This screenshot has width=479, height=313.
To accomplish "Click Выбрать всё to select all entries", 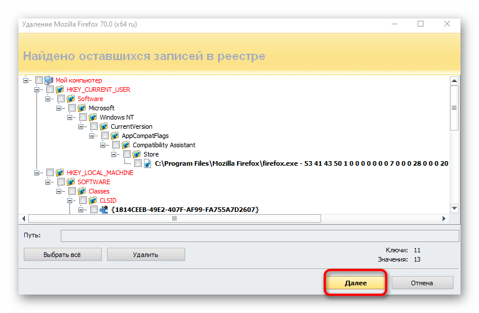I will (x=62, y=255).
